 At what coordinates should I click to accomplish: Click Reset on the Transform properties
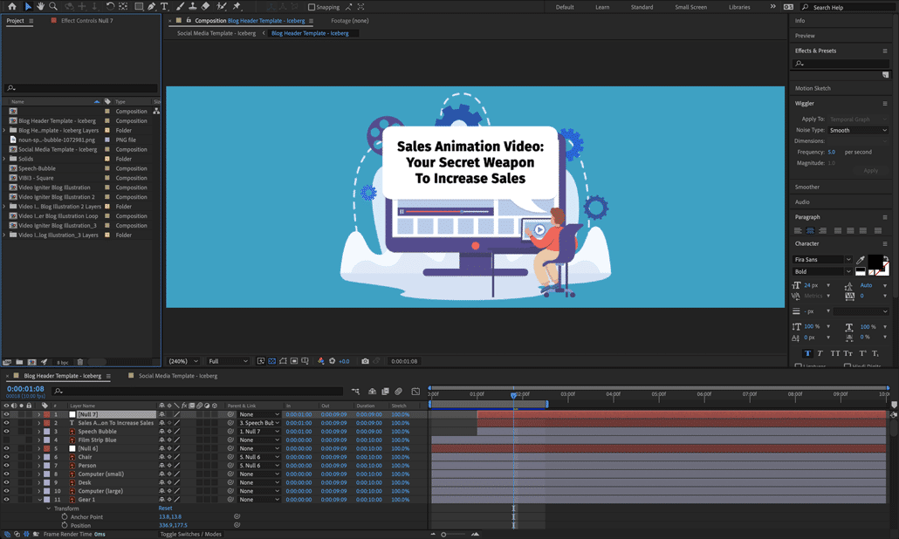(165, 508)
